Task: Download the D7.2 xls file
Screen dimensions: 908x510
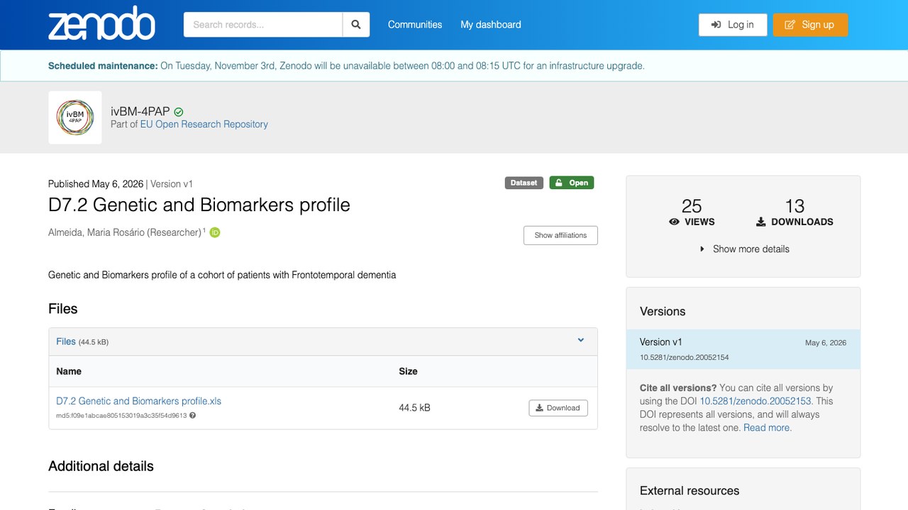Action: 558,408
